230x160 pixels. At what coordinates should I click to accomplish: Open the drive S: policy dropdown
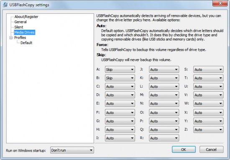click(x=208, y=70)
